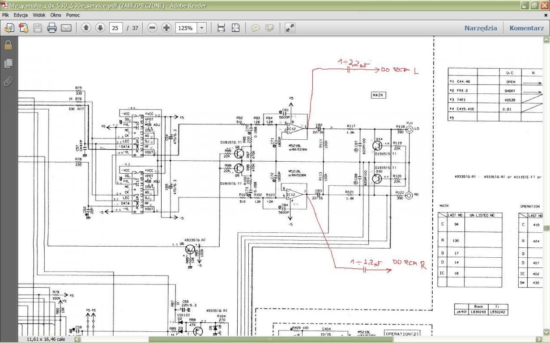The image size is (550, 343).
Task: Click the 125% zoom value field
Action: 186,28
